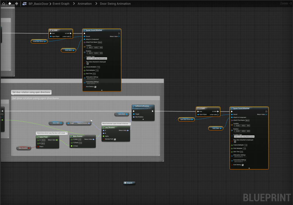Select the Open Direction variable node
Viewport: 293px width, 205px height.
pyautogui.click(x=23, y=148)
